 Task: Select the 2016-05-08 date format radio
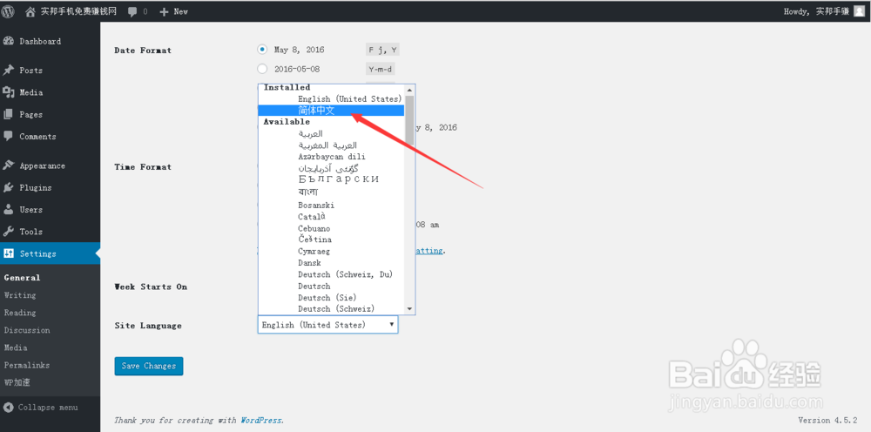pyautogui.click(x=262, y=69)
